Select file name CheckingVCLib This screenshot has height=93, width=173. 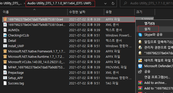point(19,35)
